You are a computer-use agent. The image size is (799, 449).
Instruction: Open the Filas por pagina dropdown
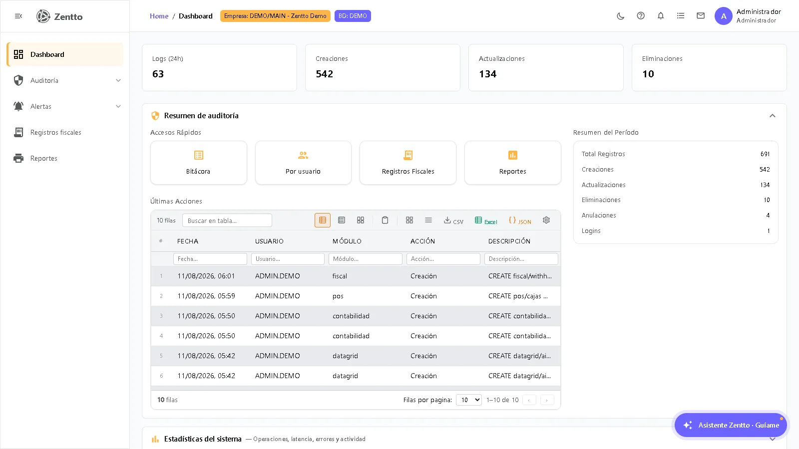tap(469, 400)
